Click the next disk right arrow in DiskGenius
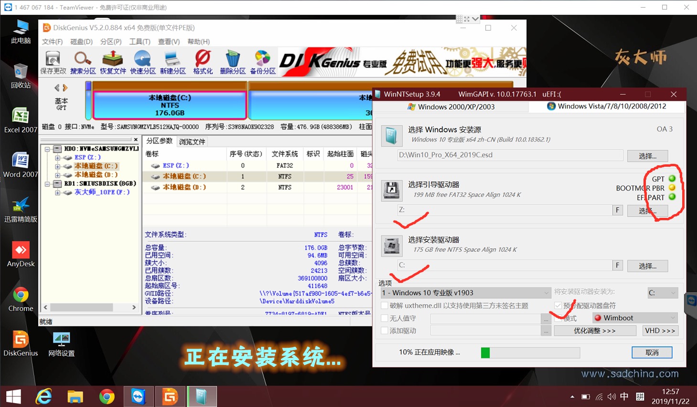The image size is (697, 407). point(65,88)
